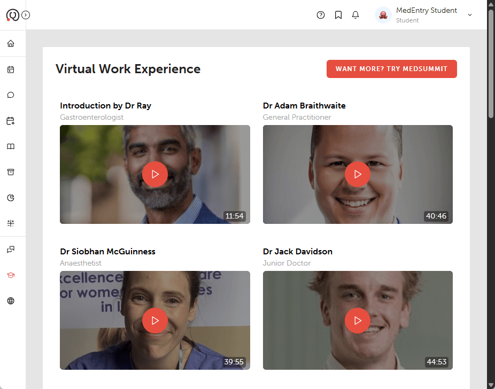Click the 39:55 duration badge
Image resolution: width=495 pixels, height=389 pixels.
(x=234, y=362)
